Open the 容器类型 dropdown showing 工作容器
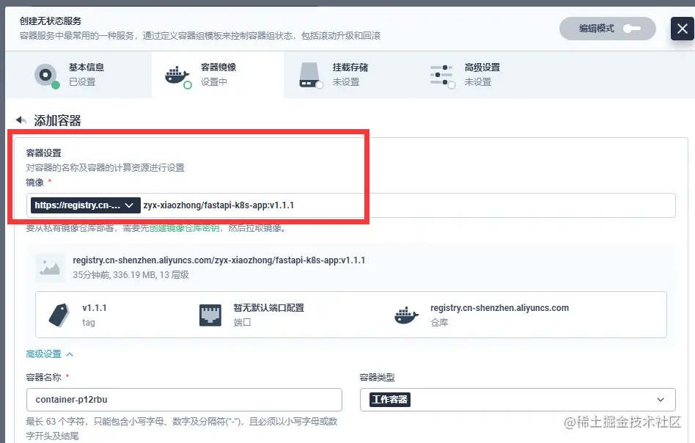 pos(518,400)
